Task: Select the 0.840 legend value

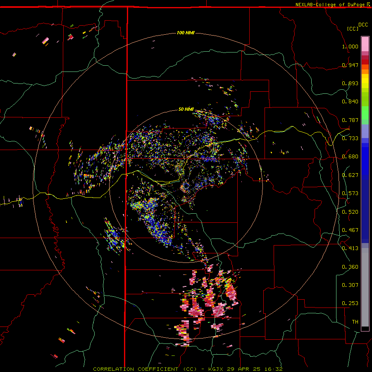Action: [350, 102]
